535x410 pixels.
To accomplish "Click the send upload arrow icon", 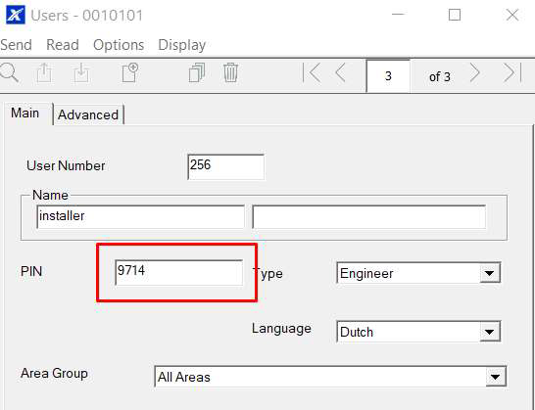I will tap(44, 73).
